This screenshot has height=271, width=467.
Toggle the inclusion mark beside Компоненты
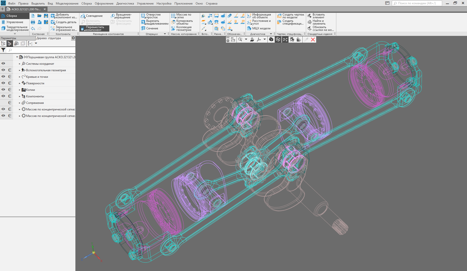(10, 96)
